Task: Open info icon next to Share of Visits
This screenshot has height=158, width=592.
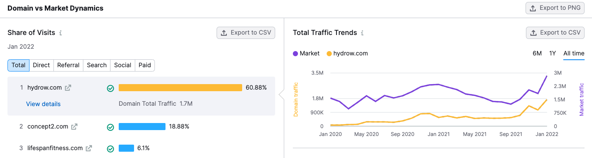Action: click(61, 33)
